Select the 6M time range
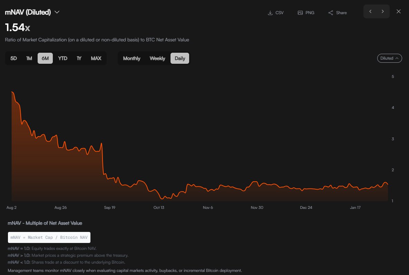 pos(45,58)
